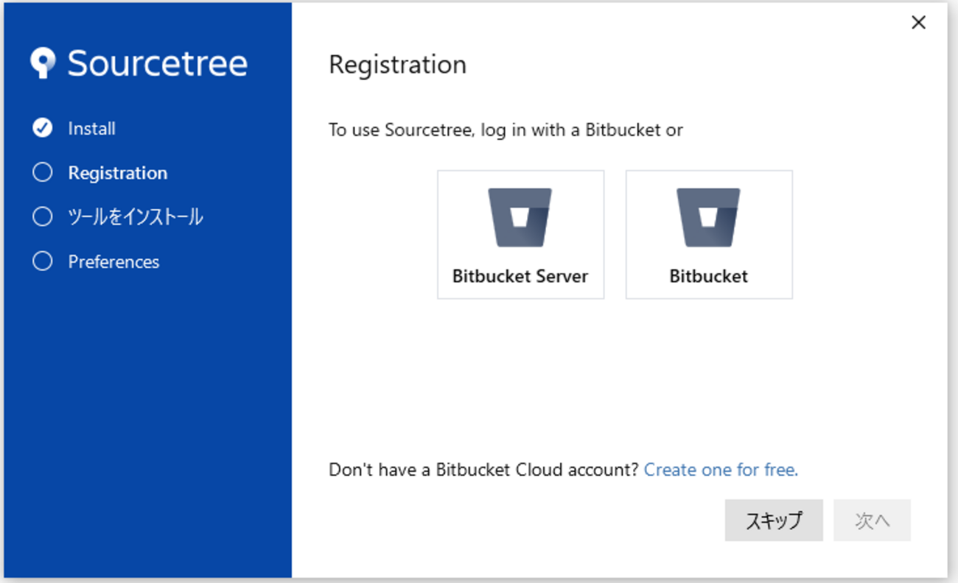Choose the Bitbucket Server label text
The width and height of the screenshot is (958, 583).
[520, 277]
